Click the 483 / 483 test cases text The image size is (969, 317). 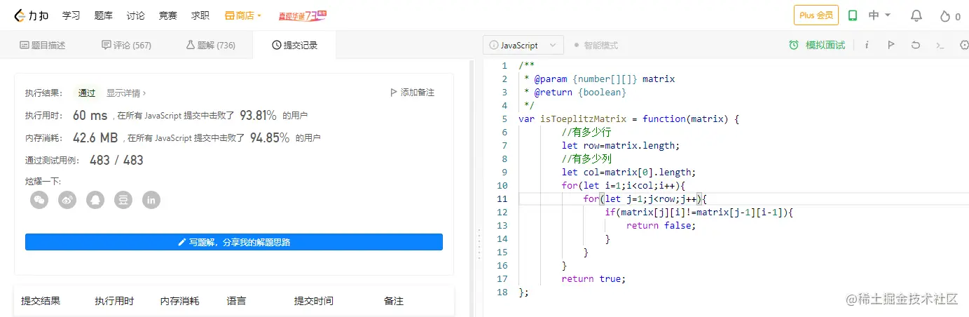point(116,160)
